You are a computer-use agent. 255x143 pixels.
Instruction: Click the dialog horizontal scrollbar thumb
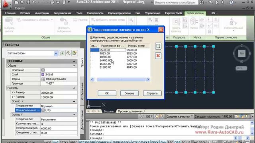tap(121, 79)
